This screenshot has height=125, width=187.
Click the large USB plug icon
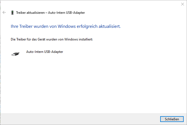(15, 54)
